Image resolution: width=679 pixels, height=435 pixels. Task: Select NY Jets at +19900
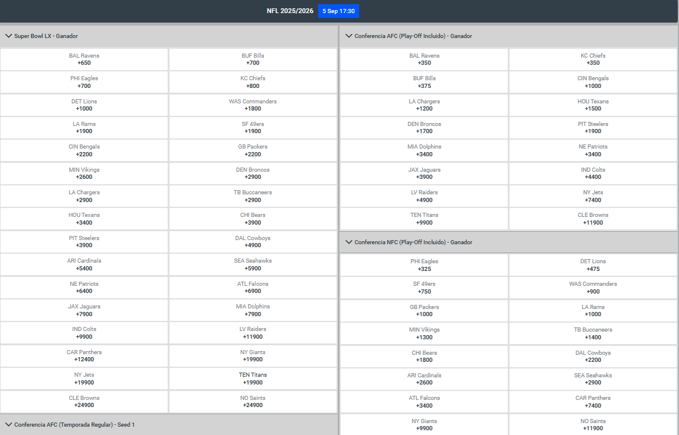[x=84, y=379]
